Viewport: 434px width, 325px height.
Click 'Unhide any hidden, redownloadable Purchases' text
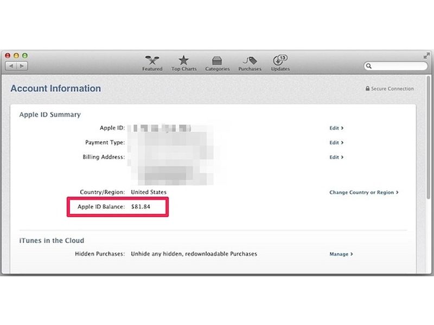click(x=194, y=253)
